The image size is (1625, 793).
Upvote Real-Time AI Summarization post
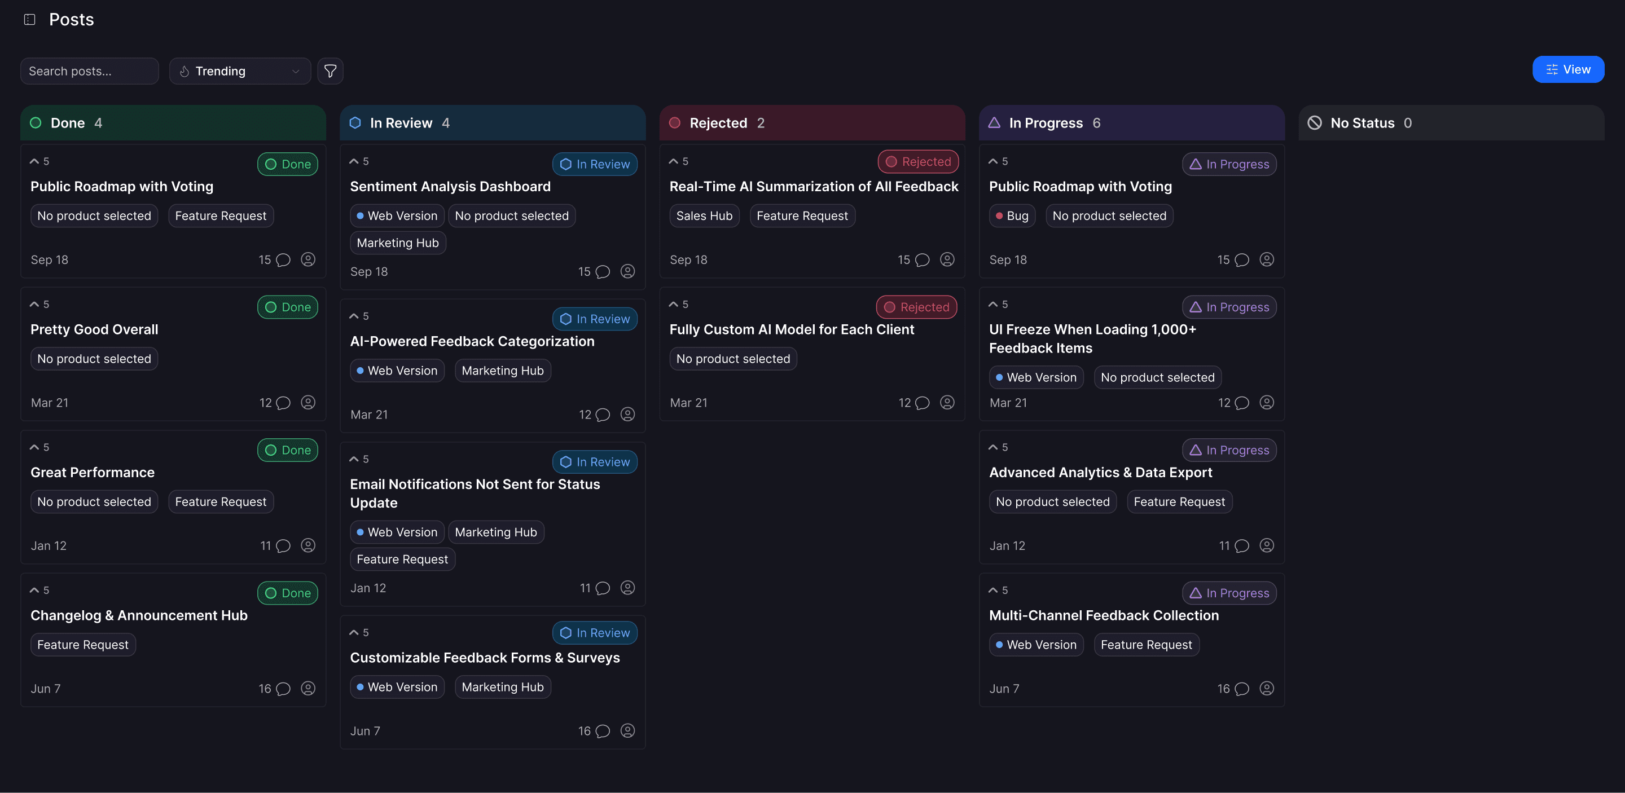click(x=674, y=161)
